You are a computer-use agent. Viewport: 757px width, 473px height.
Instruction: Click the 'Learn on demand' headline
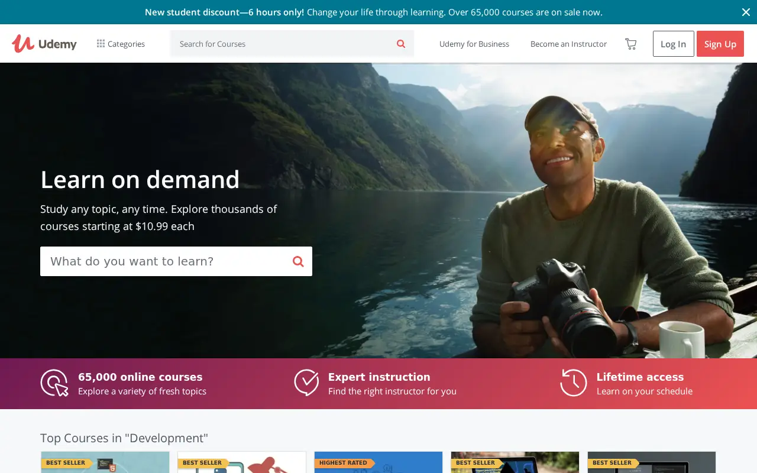click(x=140, y=179)
